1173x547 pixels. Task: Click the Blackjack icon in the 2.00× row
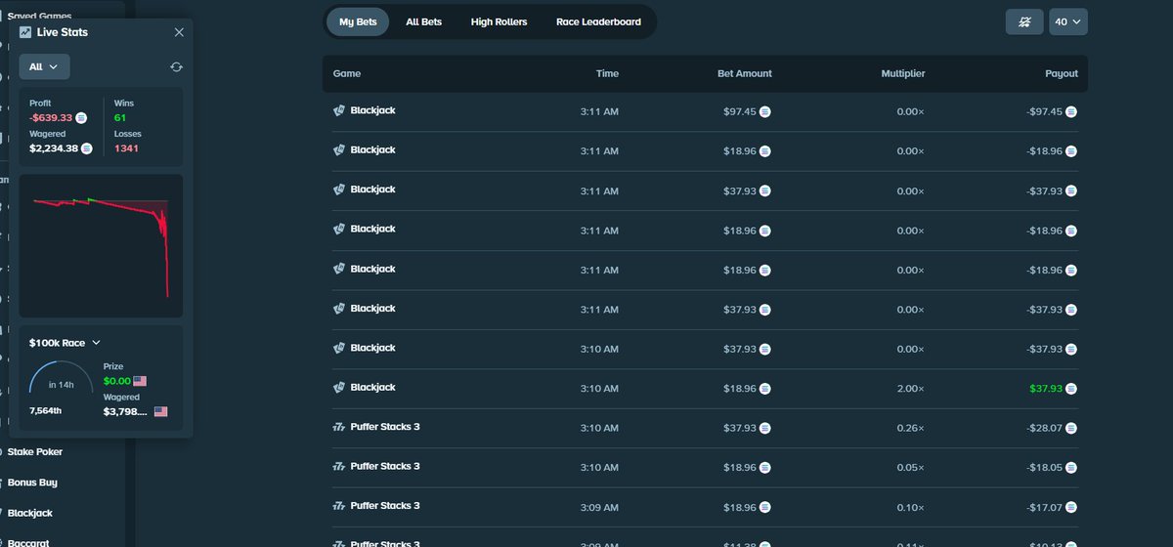tap(339, 387)
